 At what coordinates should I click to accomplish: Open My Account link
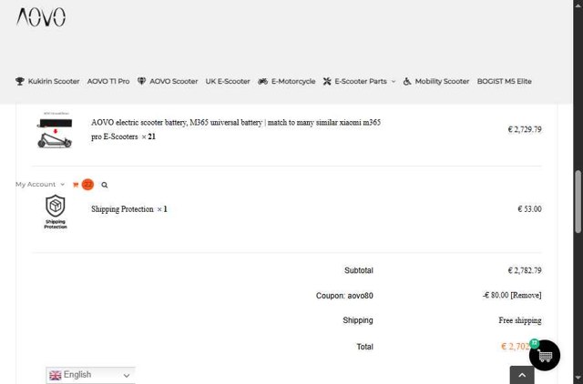[36, 184]
